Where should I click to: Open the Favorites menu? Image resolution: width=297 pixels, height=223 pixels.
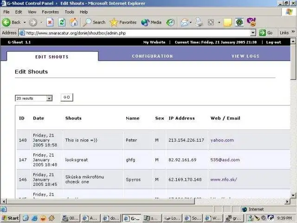point(51,12)
